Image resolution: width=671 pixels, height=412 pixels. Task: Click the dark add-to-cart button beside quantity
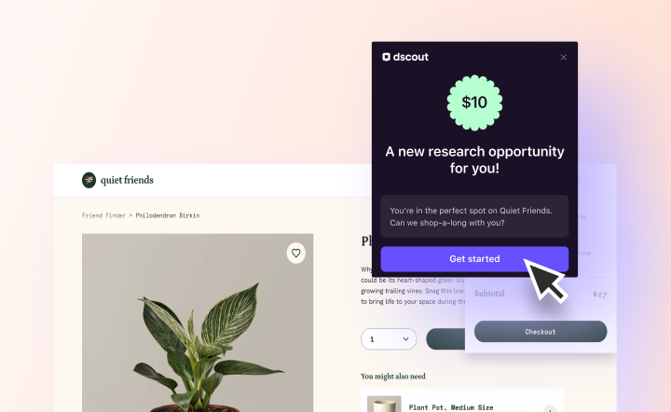coord(445,339)
